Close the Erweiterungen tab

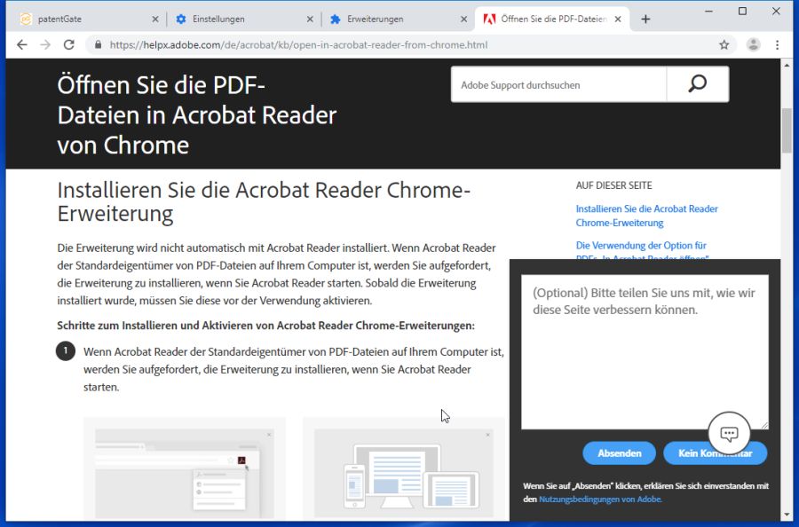tap(463, 20)
